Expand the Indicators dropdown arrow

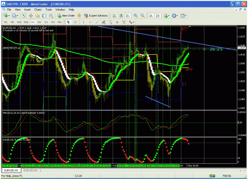tap(169, 15)
